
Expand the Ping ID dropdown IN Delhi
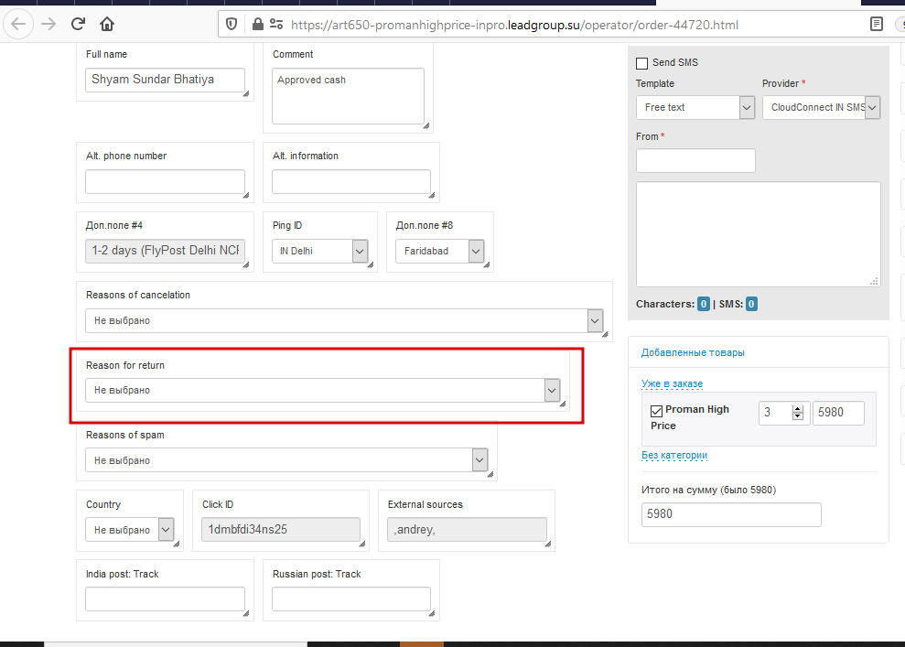[319, 251]
